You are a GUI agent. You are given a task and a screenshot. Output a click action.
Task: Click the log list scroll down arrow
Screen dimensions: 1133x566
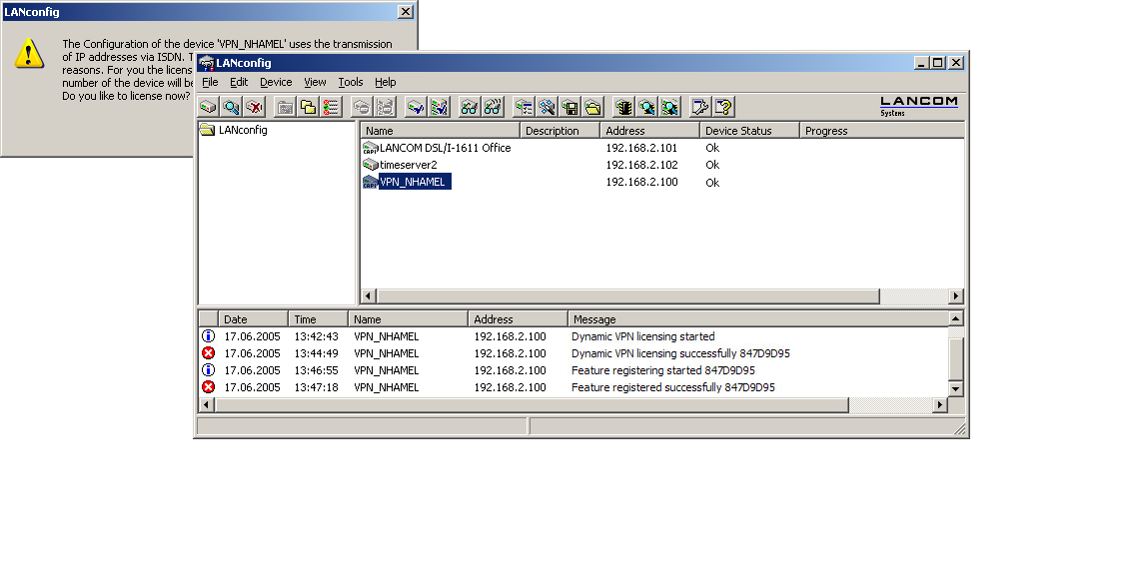(x=956, y=388)
